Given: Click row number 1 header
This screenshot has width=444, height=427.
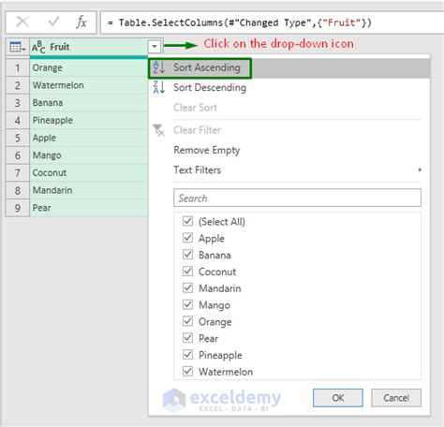Looking at the screenshot, I should click(x=18, y=68).
